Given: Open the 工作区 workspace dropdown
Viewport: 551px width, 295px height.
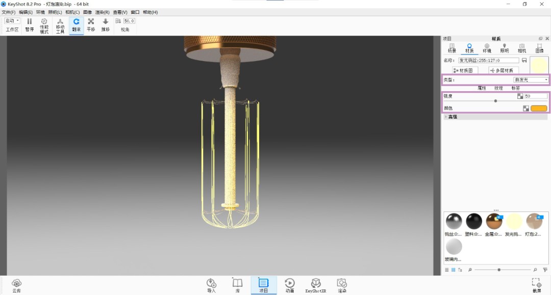Looking at the screenshot, I should point(12,21).
